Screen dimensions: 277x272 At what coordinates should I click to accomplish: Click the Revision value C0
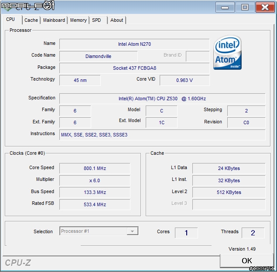[x=246, y=122]
